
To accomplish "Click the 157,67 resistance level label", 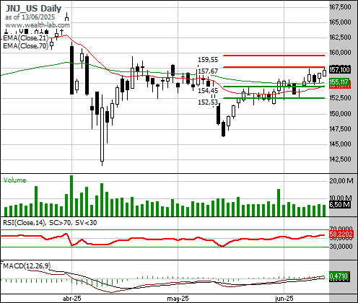I will (x=208, y=71).
